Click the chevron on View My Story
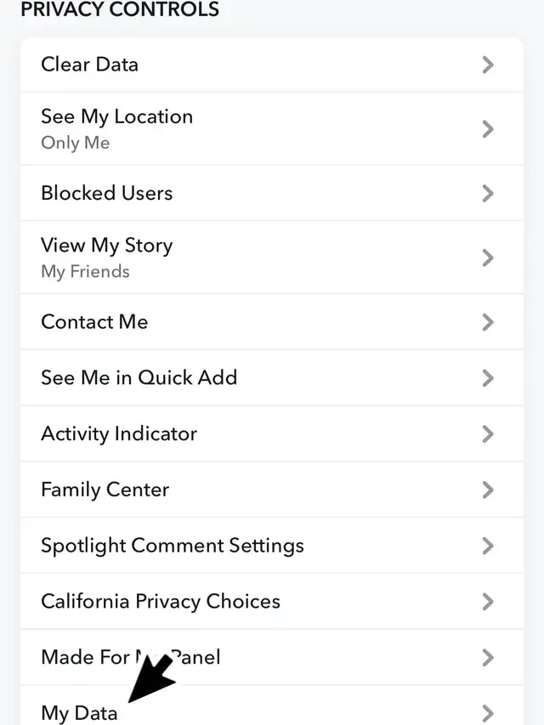 click(488, 258)
